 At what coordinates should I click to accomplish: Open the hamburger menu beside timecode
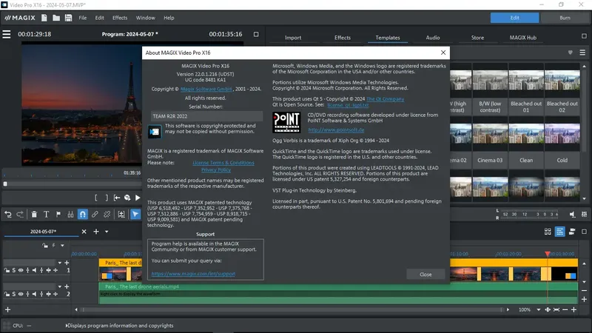pos(7,34)
